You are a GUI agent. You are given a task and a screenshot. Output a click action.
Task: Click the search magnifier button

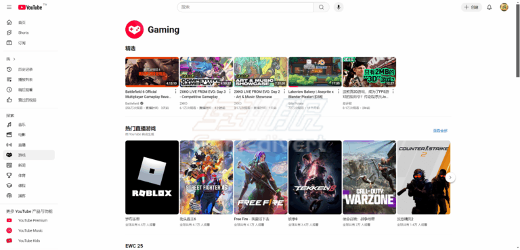[x=321, y=7]
